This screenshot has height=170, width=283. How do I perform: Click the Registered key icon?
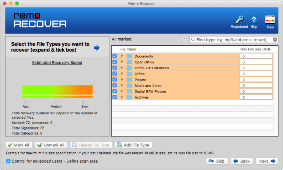click(239, 20)
